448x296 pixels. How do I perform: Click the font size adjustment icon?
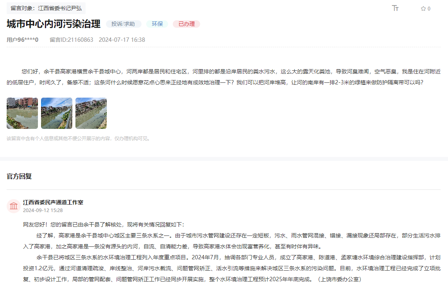click(395, 9)
